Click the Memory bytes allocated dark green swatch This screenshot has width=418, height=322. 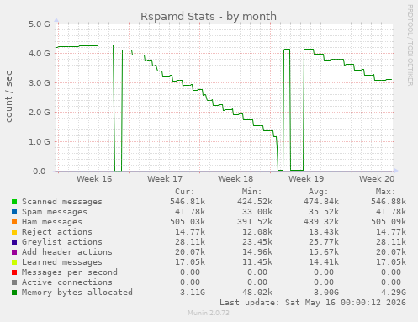(x=14, y=293)
